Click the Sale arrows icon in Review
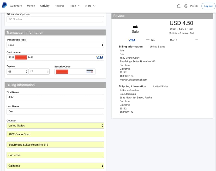 coord(135,27)
